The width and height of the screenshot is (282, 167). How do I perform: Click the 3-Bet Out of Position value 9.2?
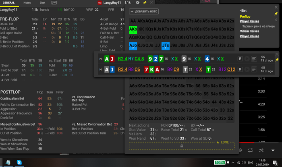(x=35, y=46)
